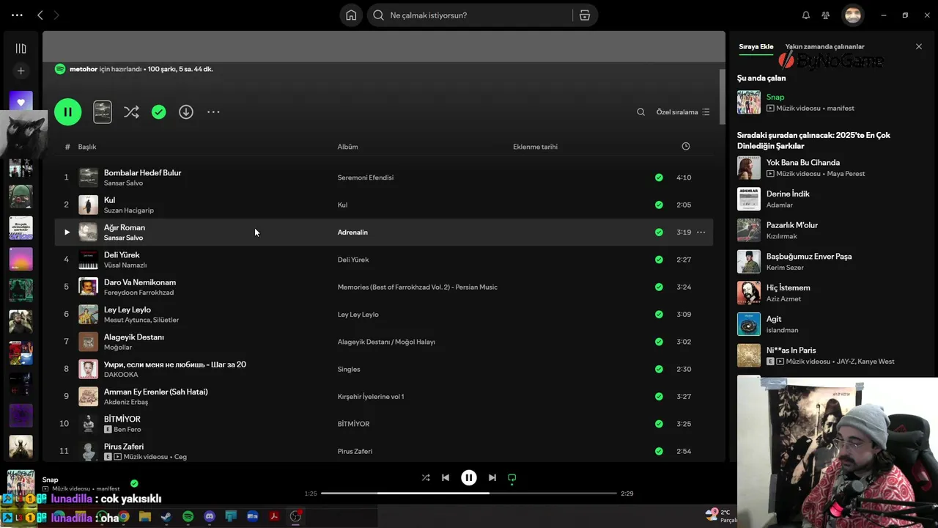Image resolution: width=938 pixels, height=528 pixels.
Task: Open playlist more options ellipsis
Action: coord(213,112)
